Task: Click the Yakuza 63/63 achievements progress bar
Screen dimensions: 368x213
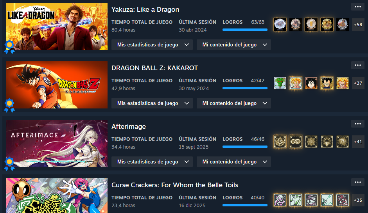Action: 245,30
